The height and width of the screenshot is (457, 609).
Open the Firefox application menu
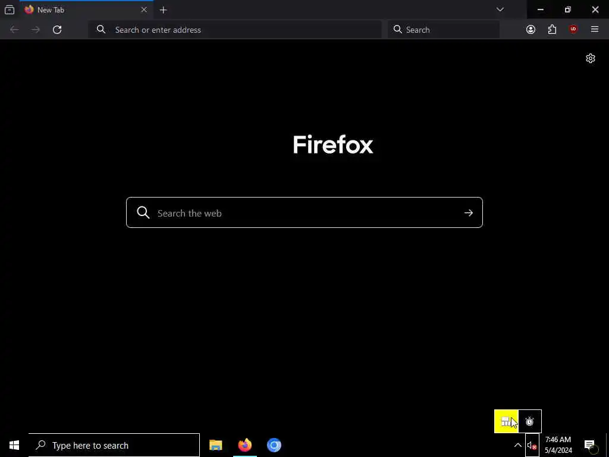pos(595,30)
